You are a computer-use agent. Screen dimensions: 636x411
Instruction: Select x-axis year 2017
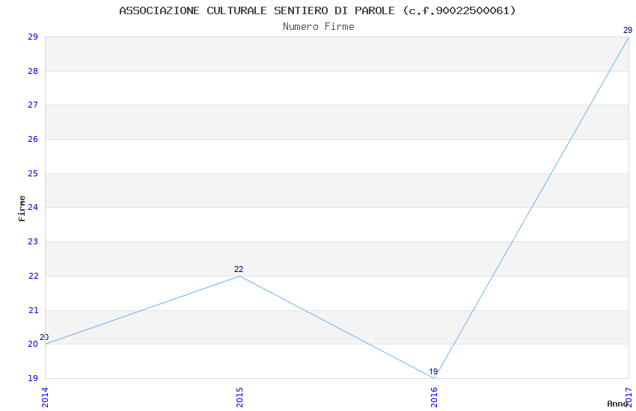coord(629,398)
